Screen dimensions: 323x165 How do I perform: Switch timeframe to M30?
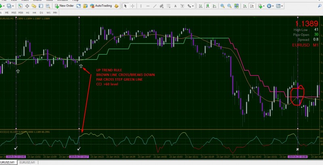click(x=21, y=13)
